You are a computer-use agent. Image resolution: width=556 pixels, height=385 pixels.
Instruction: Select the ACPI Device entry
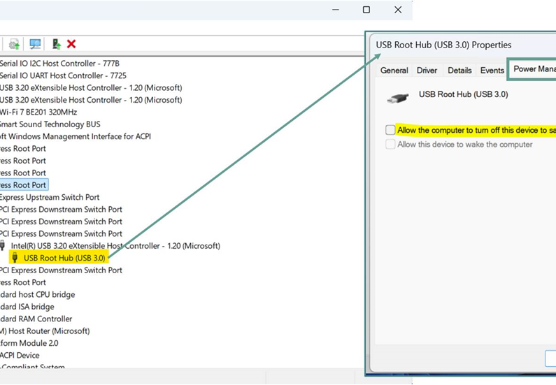click(x=20, y=355)
